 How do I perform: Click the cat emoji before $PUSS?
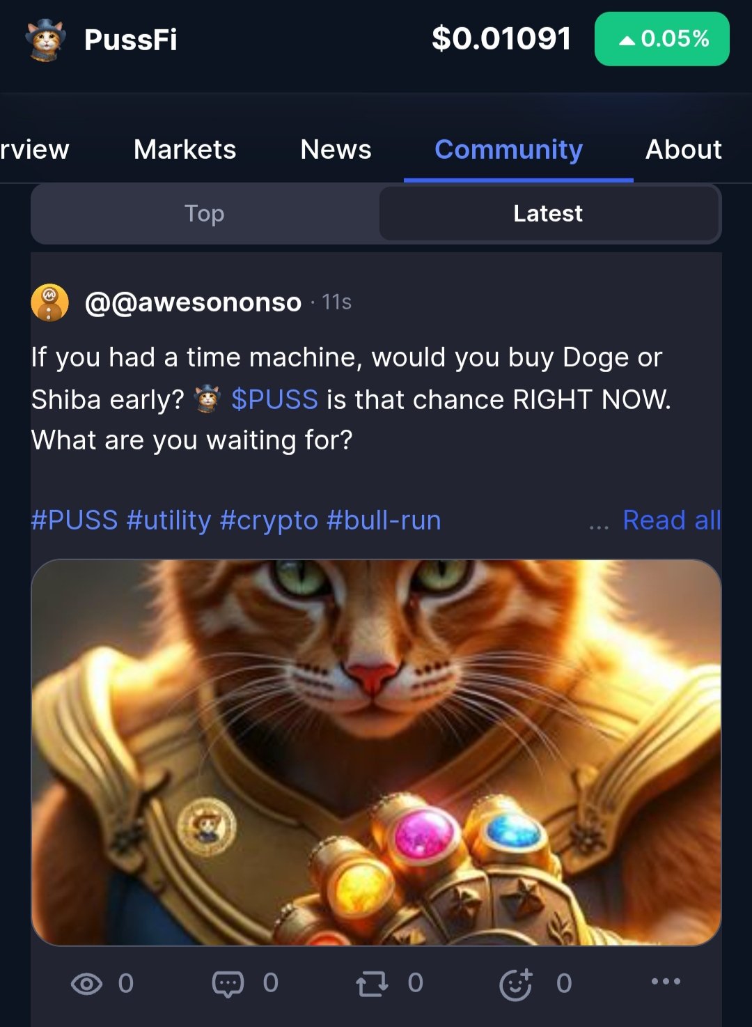[207, 399]
